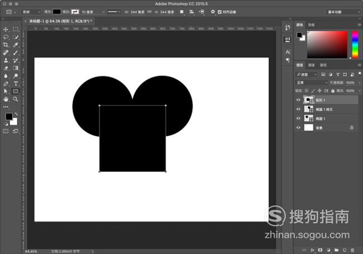
Task: Select the Gradient tool
Action: (x=16, y=68)
